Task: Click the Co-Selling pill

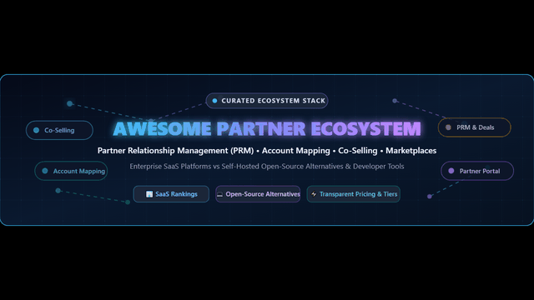Action: click(59, 130)
